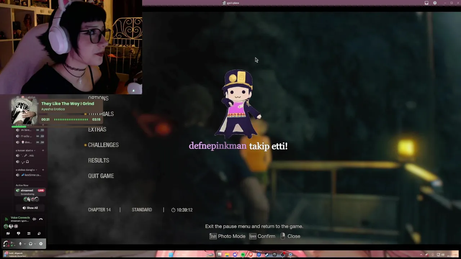Open TUTORIALS in the pause menu

point(101,114)
